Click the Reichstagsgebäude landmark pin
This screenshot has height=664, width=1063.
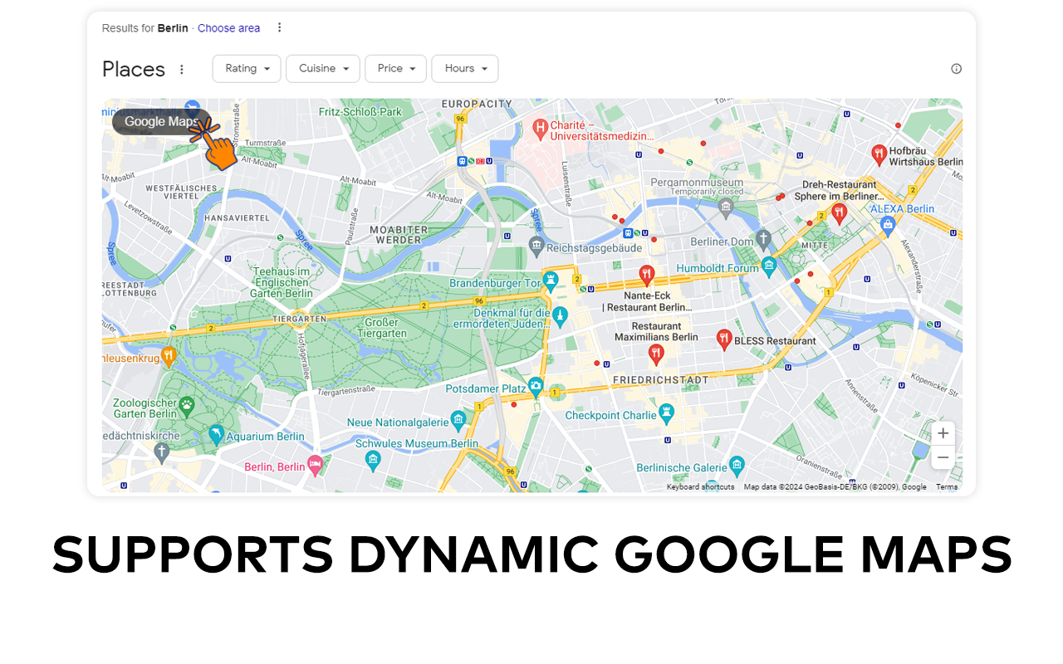point(536,246)
